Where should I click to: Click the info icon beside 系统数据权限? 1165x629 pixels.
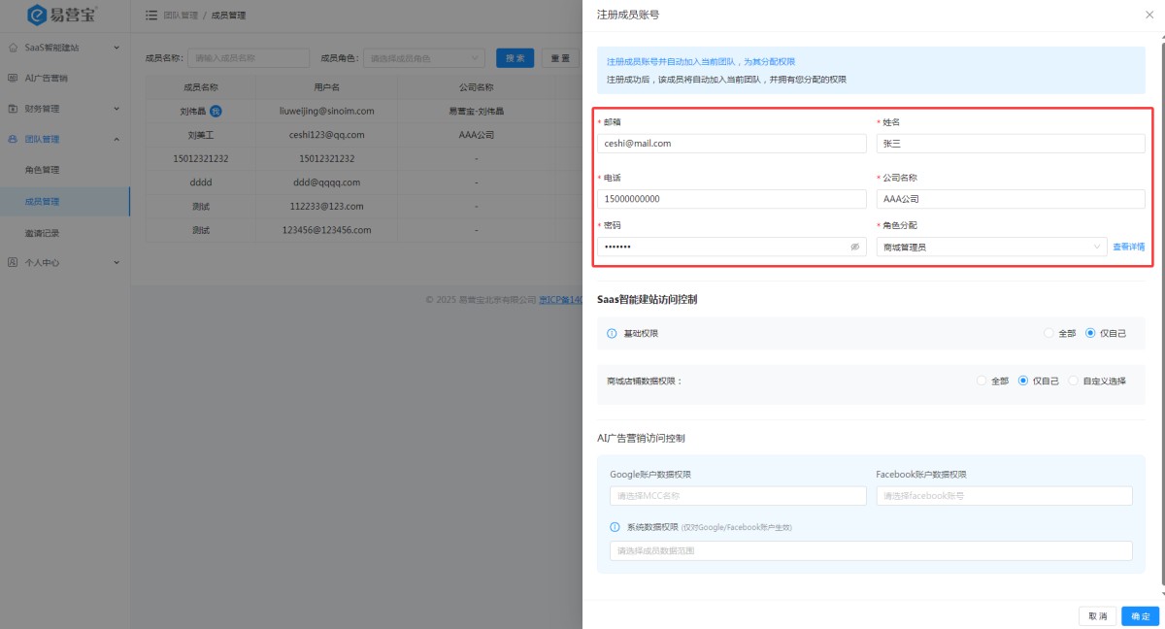point(615,527)
